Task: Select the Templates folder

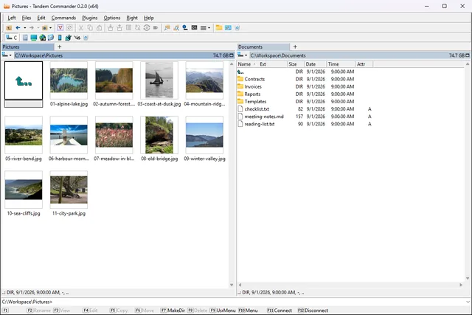Action: pyautogui.click(x=255, y=102)
